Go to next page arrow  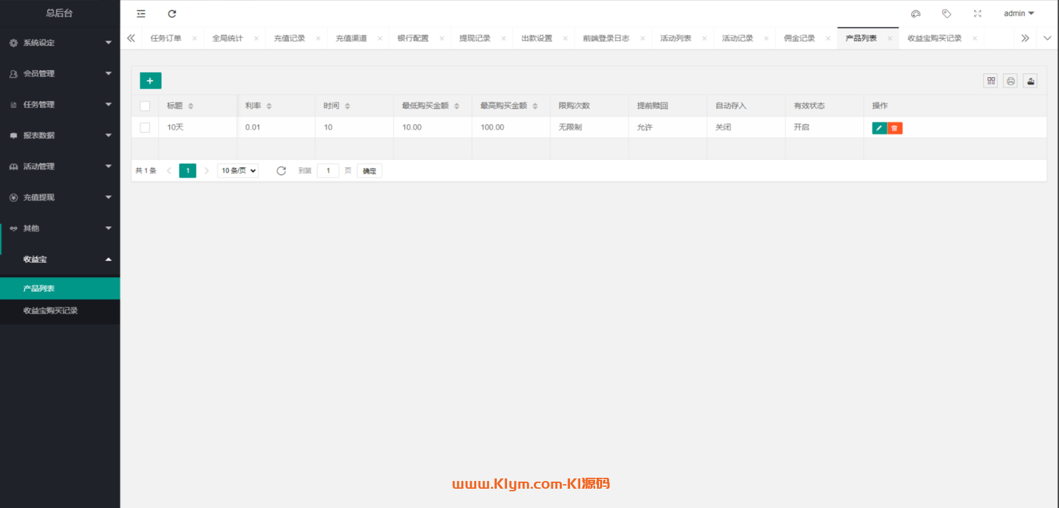coord(206,170)
